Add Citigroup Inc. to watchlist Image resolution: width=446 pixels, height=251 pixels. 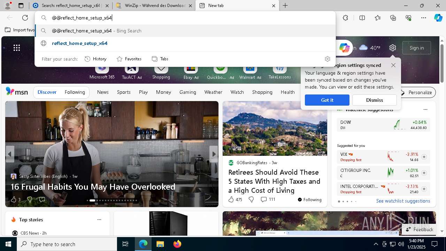424,173
